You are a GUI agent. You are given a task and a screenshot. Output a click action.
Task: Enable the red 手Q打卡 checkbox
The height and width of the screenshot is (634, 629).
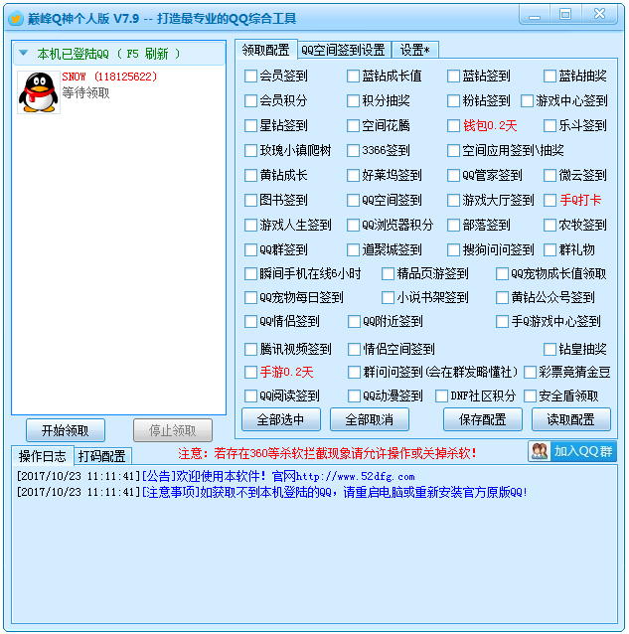[550, 200]
